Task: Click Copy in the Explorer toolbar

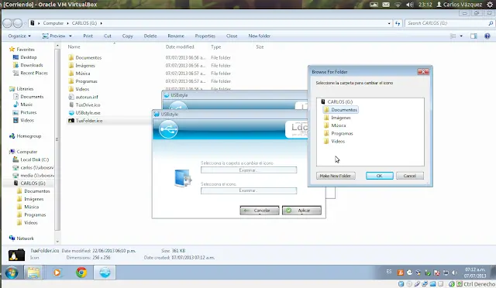Action: [x=127, y=36]
